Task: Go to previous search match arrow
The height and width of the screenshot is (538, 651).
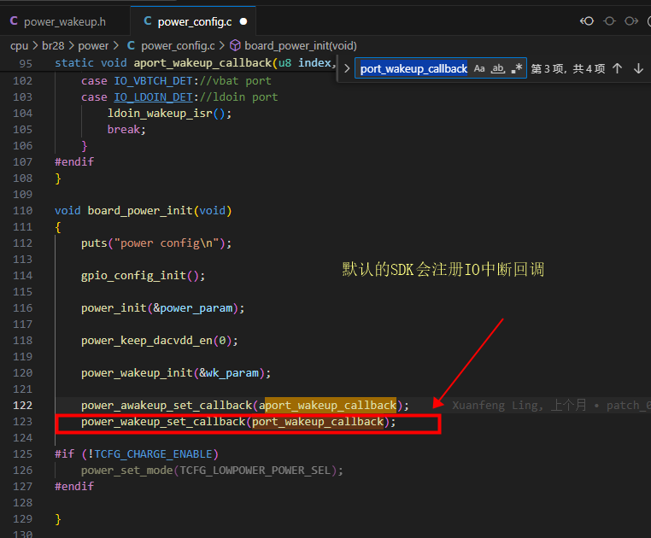Action: (x=618, y=68)
